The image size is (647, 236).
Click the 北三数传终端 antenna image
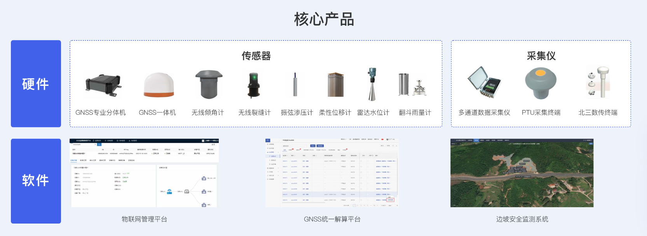(598, 82)
